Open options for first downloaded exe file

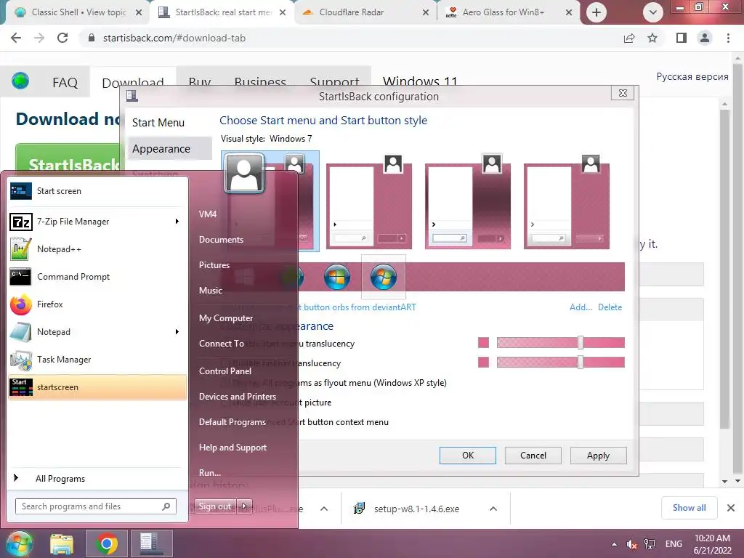point(324,509)
